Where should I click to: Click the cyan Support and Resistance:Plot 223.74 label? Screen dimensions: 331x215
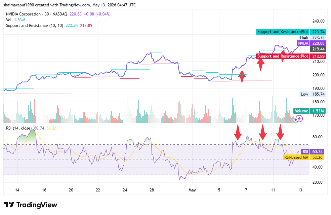coord(291,32)
